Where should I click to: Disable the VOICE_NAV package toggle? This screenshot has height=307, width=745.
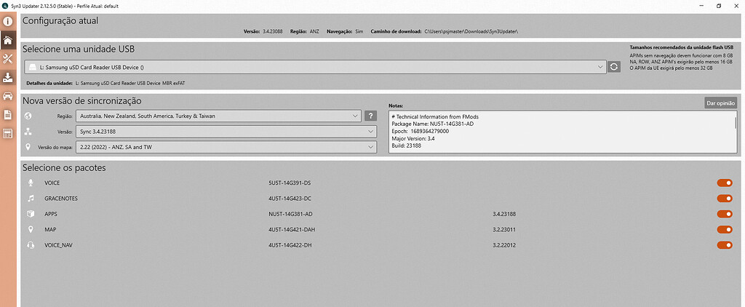click(725, 245)
